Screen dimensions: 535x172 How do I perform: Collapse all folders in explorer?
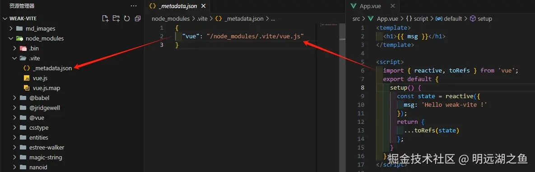(138, 18)
